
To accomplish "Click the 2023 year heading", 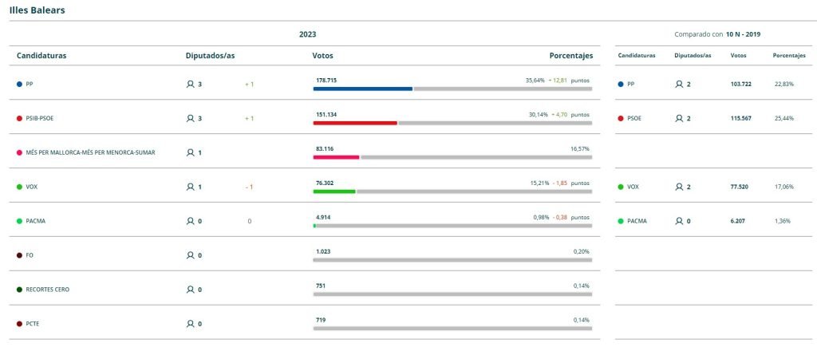I will click(x=307, y=34).
